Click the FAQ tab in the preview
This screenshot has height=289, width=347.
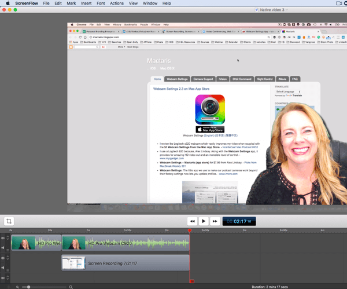pyautogui.click(x=295, y=79)
